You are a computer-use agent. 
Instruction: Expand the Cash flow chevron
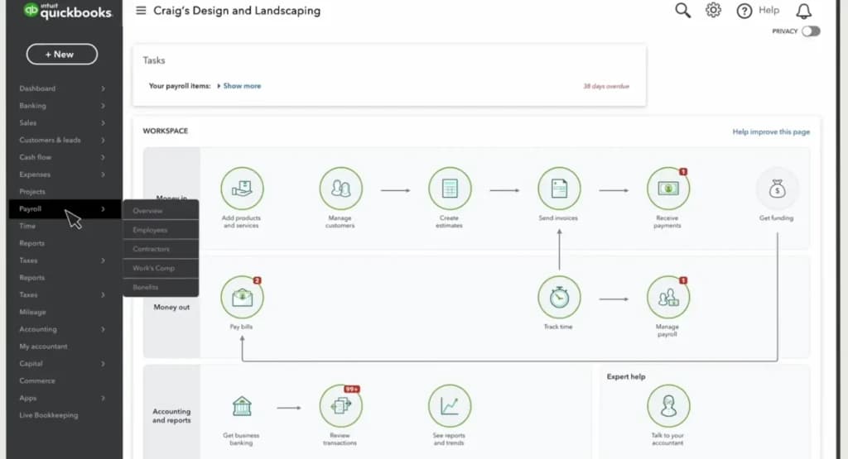[x=103, y=157]
